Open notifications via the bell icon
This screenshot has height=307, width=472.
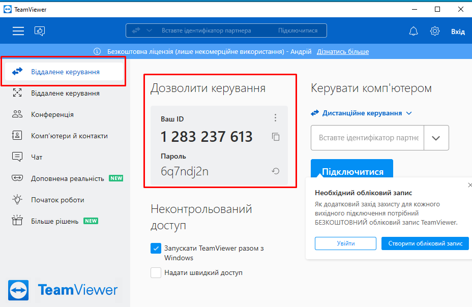click(x=413, y=30)
